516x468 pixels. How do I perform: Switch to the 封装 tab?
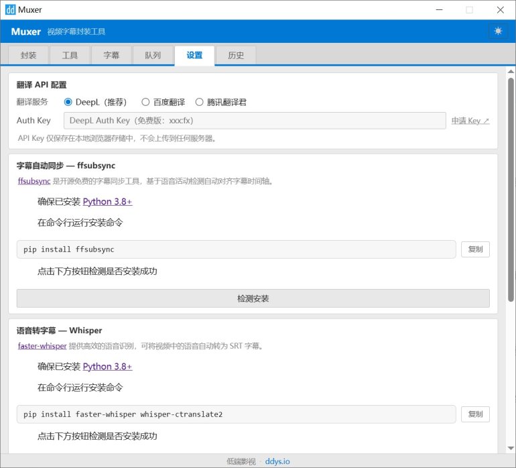[x=28, y=56]
